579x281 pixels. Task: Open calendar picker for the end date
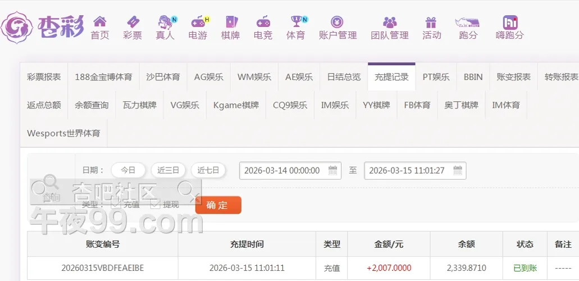[458, 170]
